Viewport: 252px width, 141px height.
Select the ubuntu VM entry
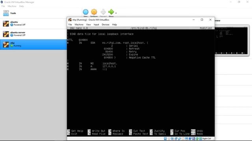[33, 23]
